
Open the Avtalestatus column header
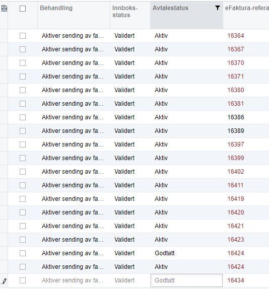tap(170, 8)
